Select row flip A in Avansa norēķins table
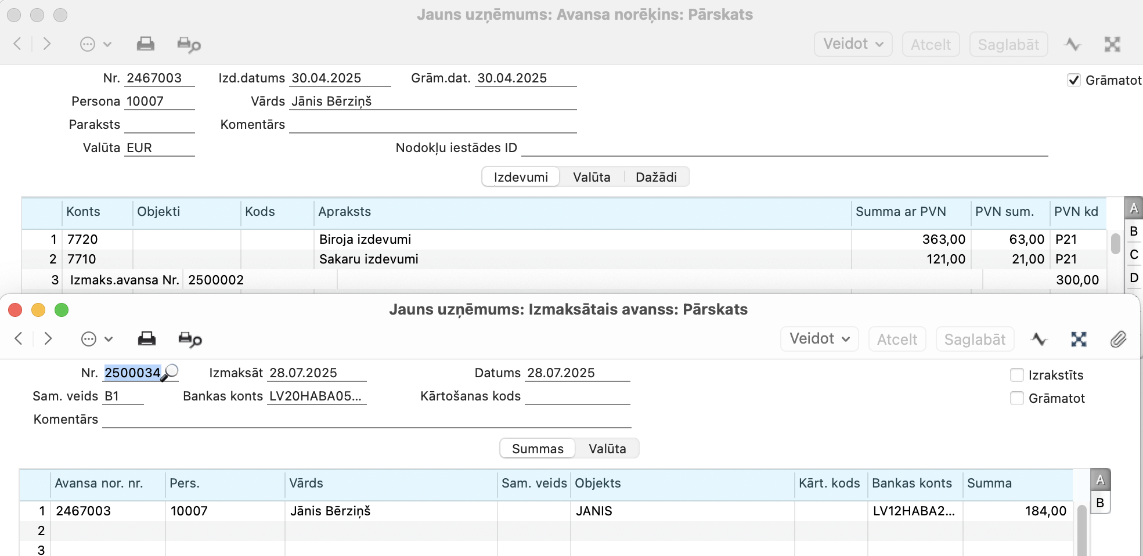 click(1133, 208)
